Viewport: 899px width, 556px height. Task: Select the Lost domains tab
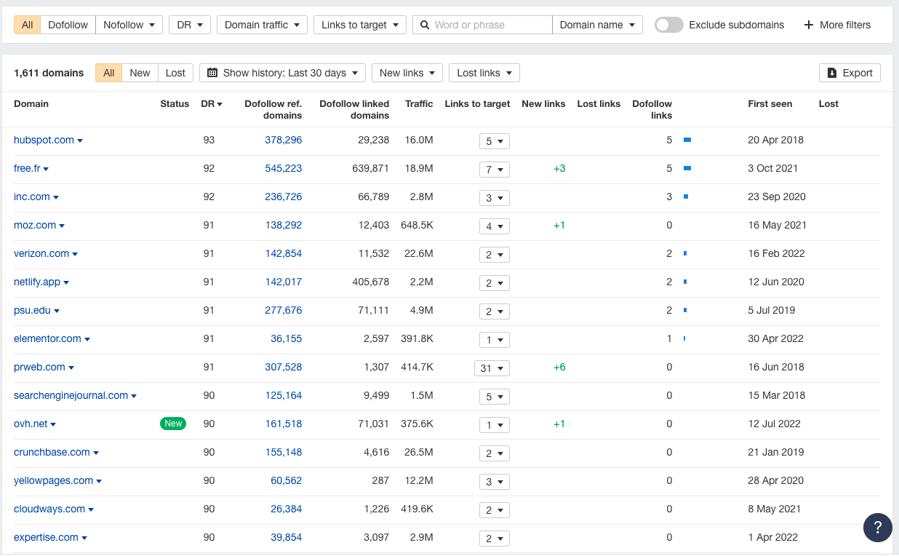(x=175, y=73)
